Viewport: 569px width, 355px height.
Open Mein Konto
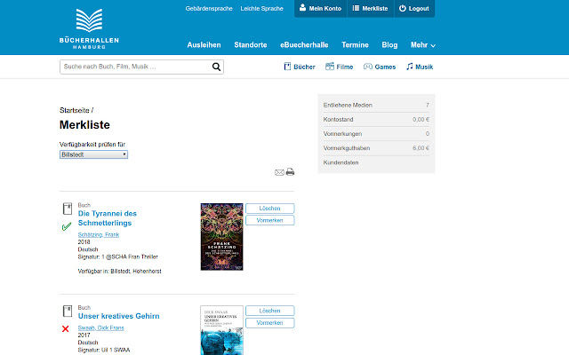point(320,8)
